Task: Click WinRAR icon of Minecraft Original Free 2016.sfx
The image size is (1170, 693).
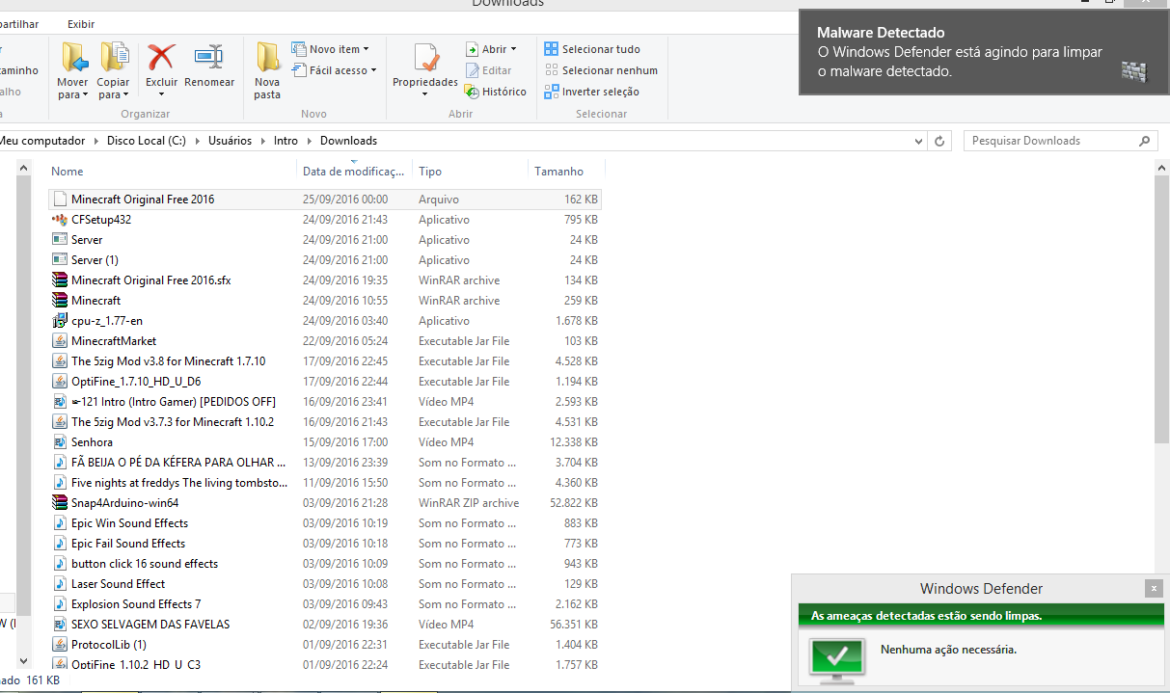Action: tap(60, 280)
